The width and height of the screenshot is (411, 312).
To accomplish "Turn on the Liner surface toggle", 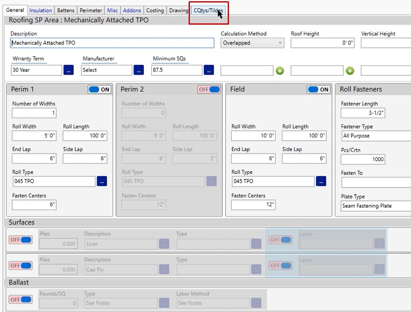I will click(x=21, y=240).
